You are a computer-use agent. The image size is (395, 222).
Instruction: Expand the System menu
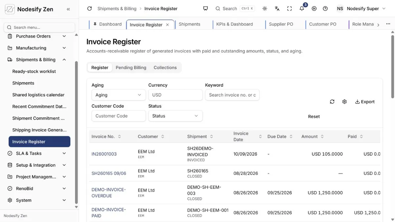pos(64,200)
